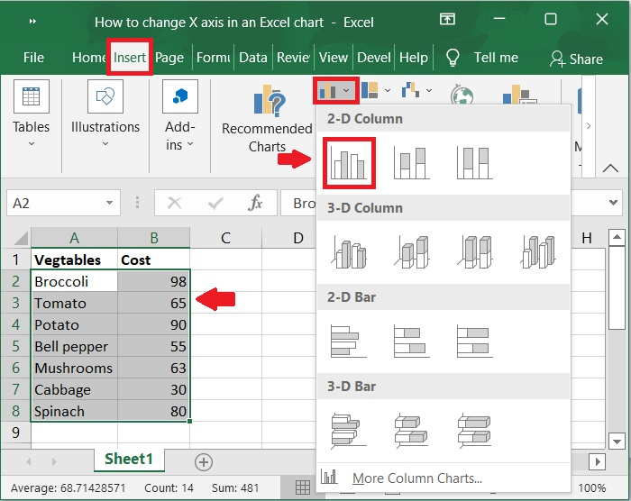Screen dimensions: 631x501
Task: Click the vertical scrollbar up arrow
Action: pyautogui.click(x=617, y=237)
